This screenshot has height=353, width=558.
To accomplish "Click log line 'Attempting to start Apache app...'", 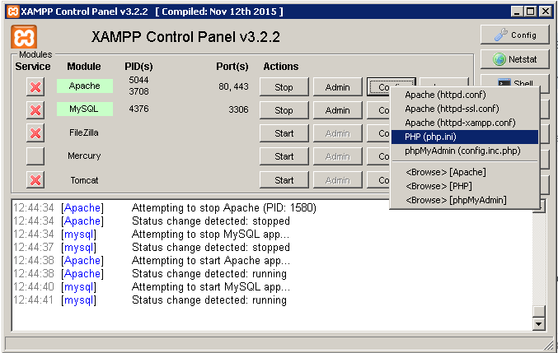I will (211, 261).
